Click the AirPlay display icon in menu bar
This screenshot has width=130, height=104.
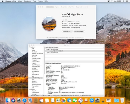pos(108,1)
